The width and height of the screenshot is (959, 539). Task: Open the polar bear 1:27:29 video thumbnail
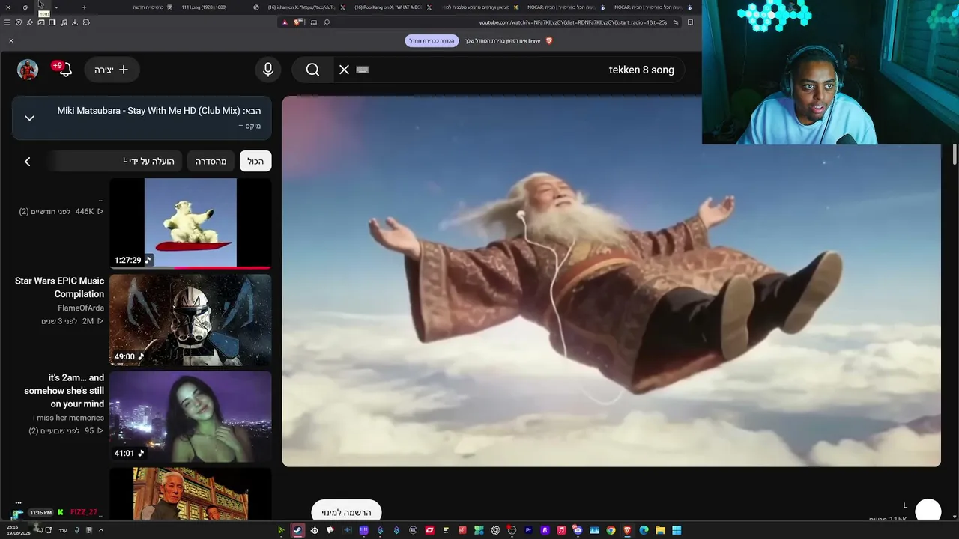coord(190,223)
